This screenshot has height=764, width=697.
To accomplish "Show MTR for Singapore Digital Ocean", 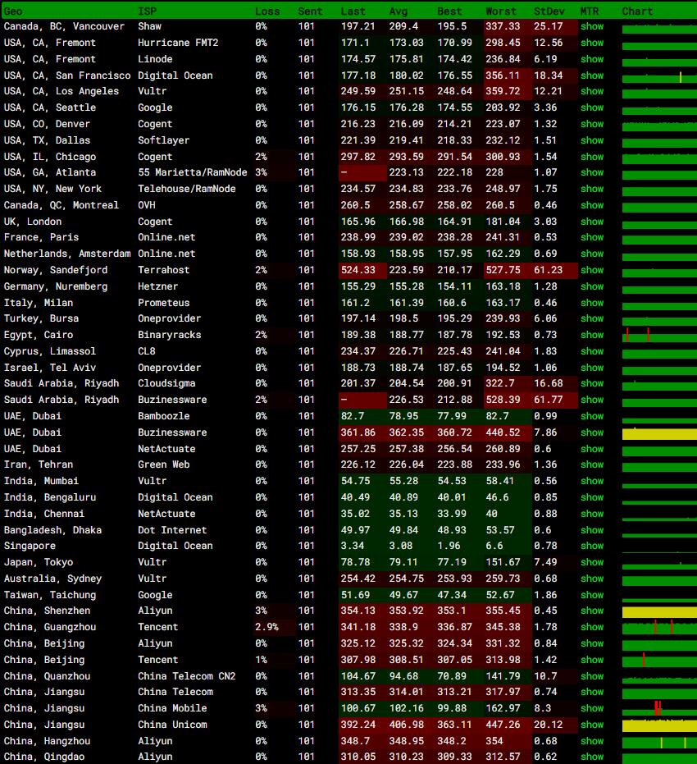I will (592, 546).
